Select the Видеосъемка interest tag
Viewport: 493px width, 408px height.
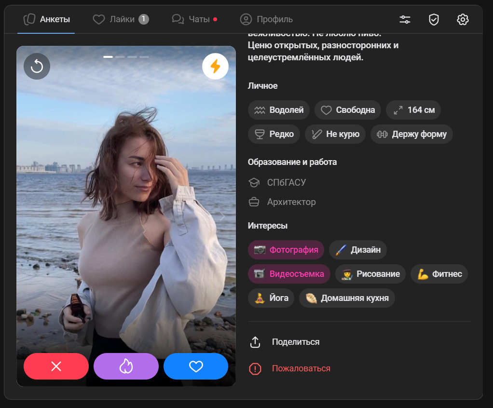tap(289, 274)
